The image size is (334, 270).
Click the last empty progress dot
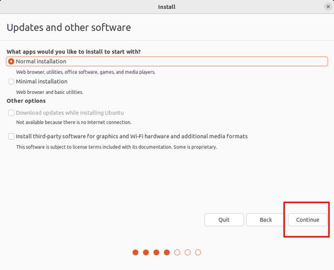(x=198, y=252)
